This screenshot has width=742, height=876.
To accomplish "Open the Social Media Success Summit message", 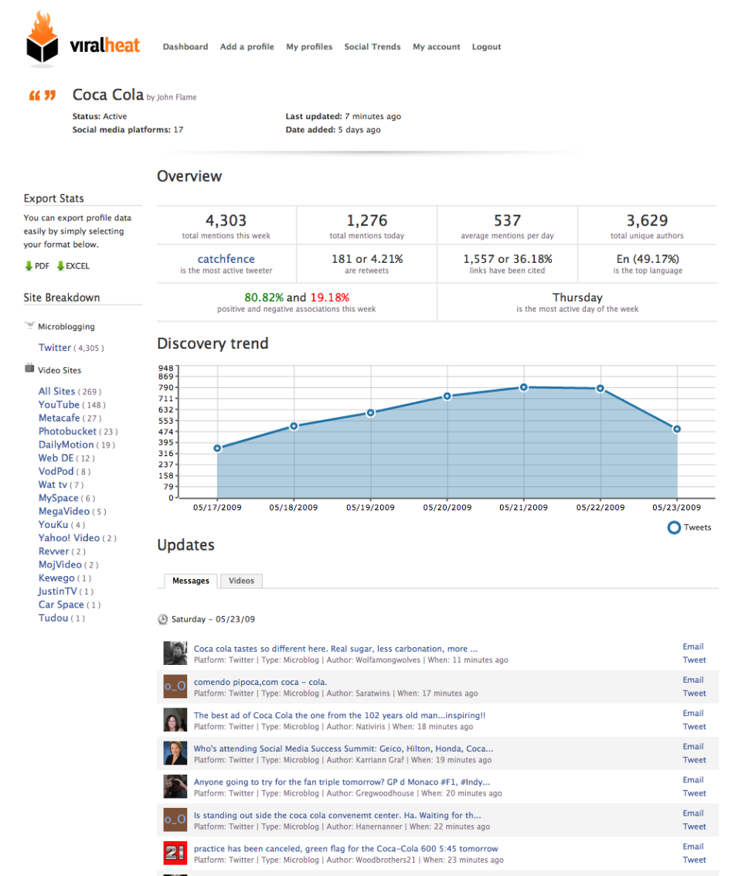I will (343, 748).
